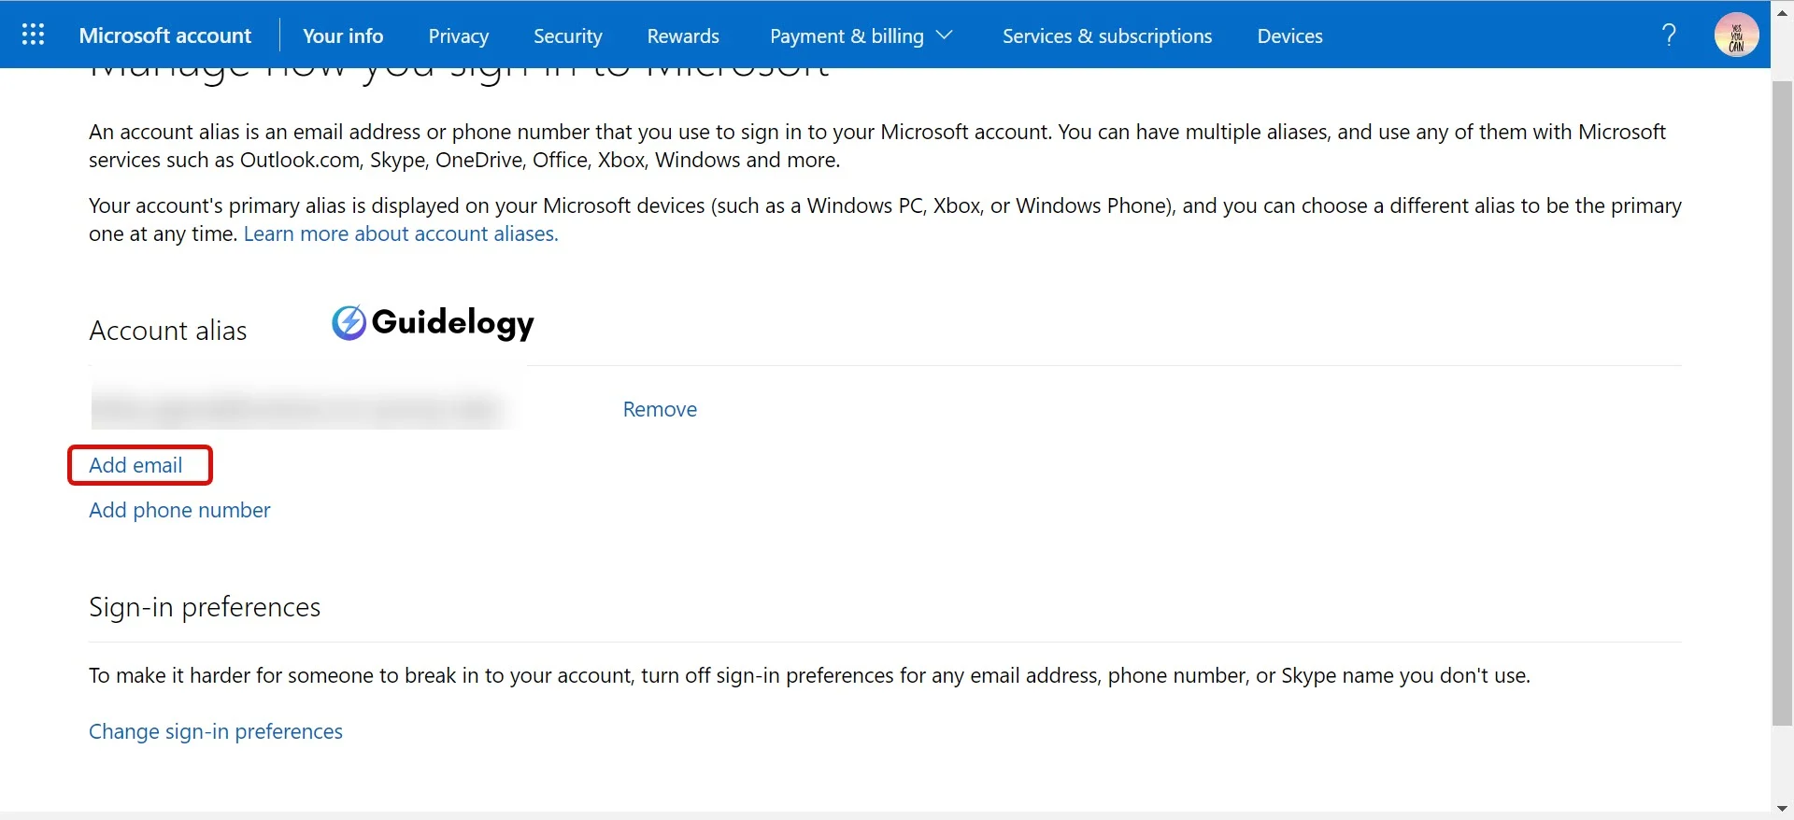
Task: Remove the listed account alias
Action: coord(660,409)
